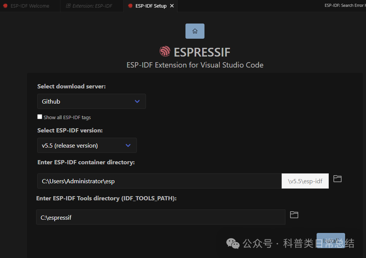Click the Enter ESP-IDF container directory label
Screen dimensions: 366x258
[x=86, y=162]
